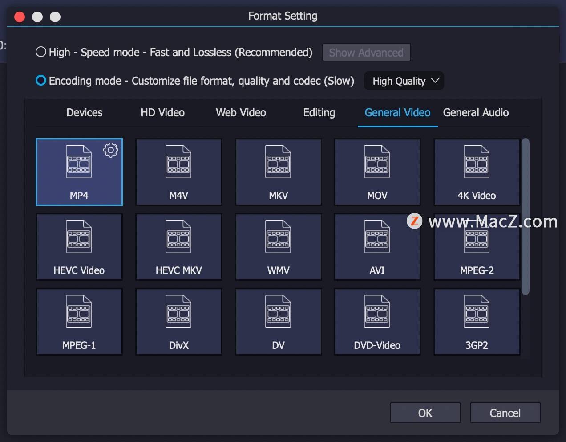Choose the DVD-Video format tile
Viewport: 566px width, 442px height.
tap(377, 322)
